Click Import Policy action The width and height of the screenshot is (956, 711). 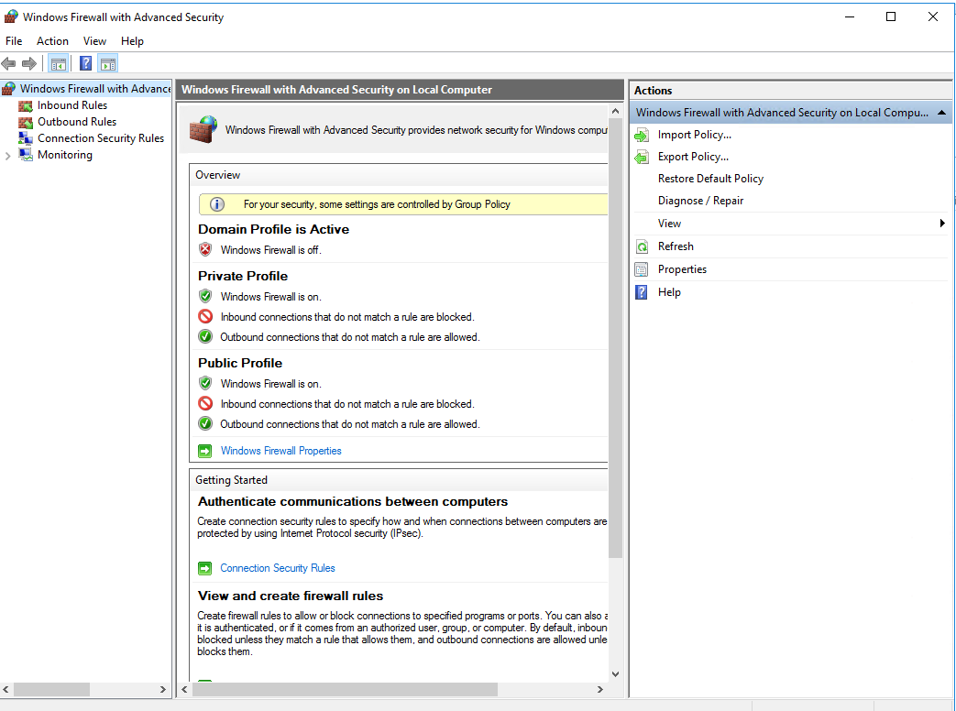pos(694,135)
